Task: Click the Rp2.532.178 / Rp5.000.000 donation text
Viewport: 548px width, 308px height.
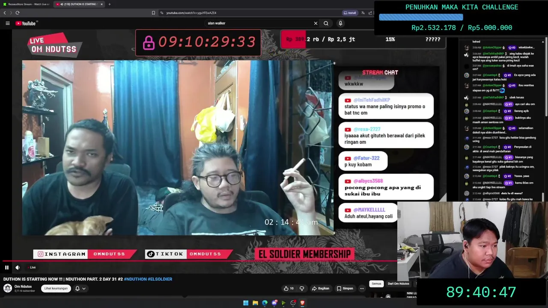Action: point(462,27)
